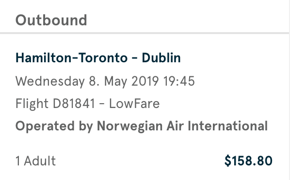Image resolution: width=290 pixels, height=180 pixels.
Task: Select the LowFare fare type label
Action: (134, 103)
